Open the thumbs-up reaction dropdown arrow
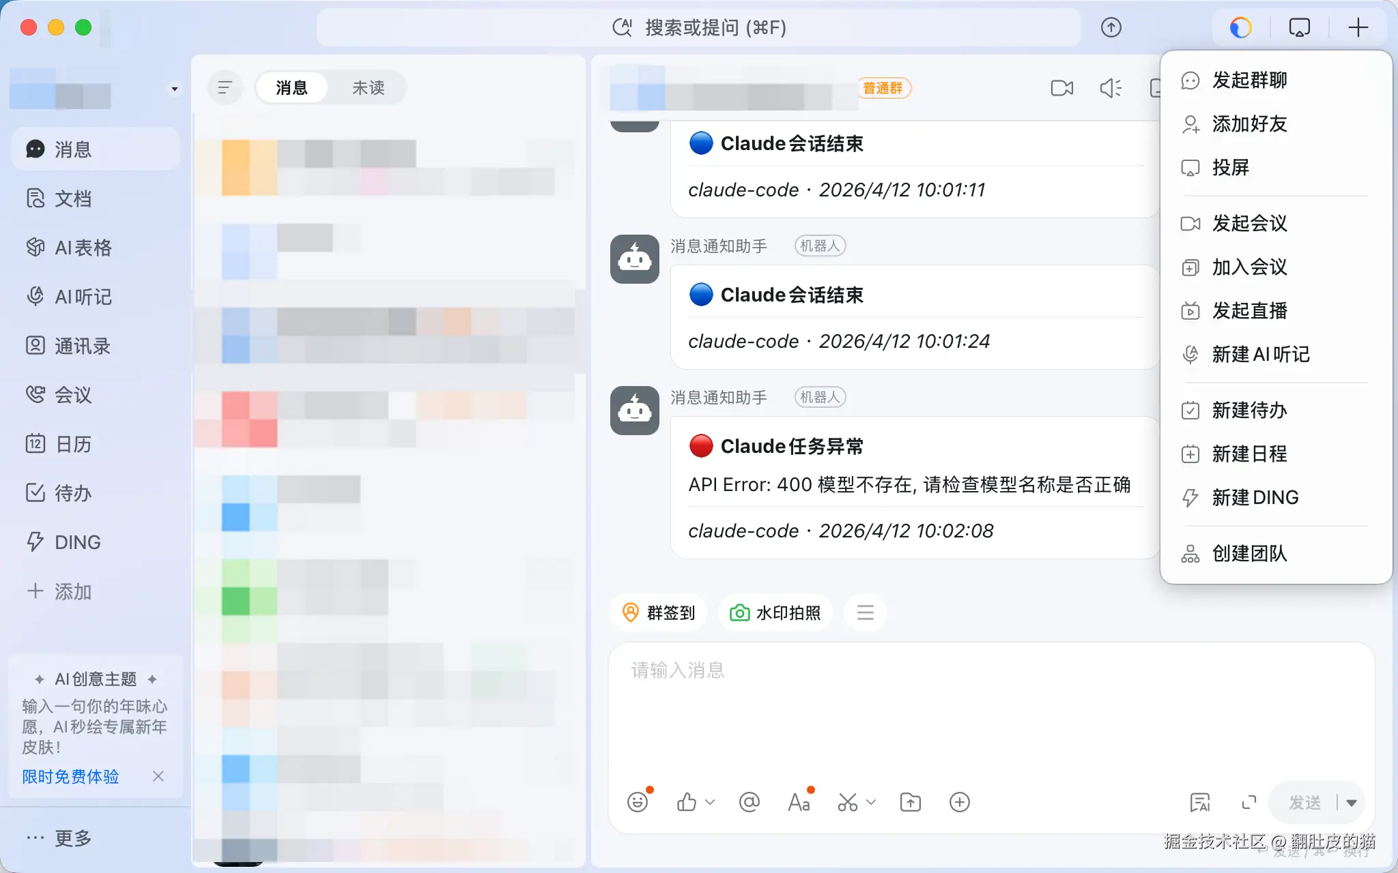Screen dimensions: 1398x873 point(710,802)
